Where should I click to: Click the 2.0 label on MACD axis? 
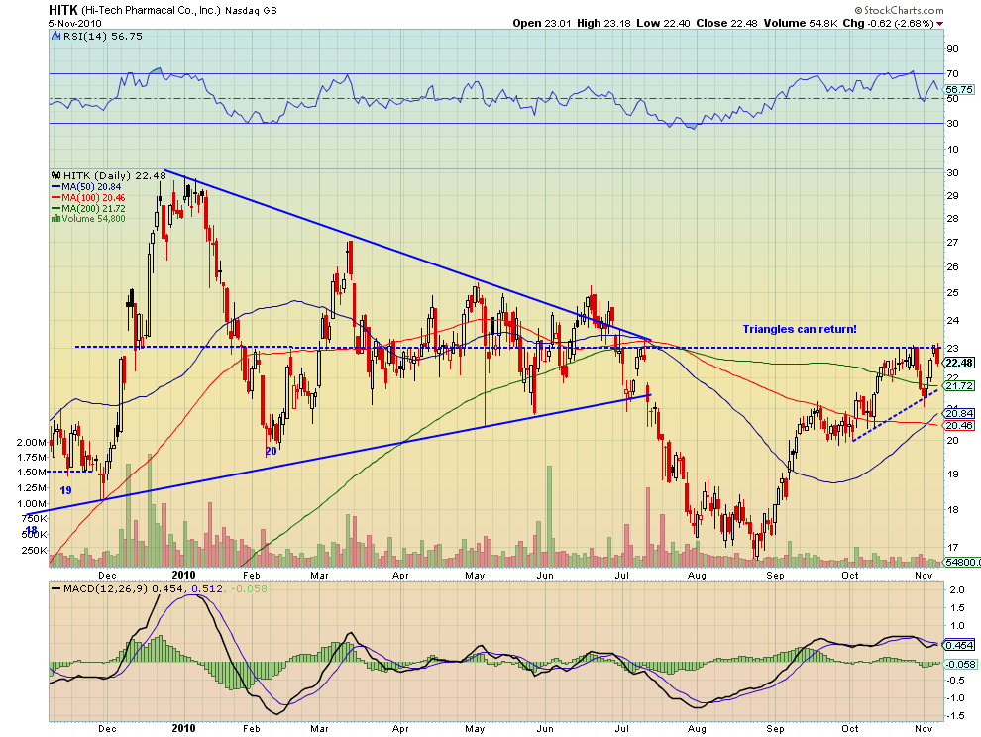956,590
